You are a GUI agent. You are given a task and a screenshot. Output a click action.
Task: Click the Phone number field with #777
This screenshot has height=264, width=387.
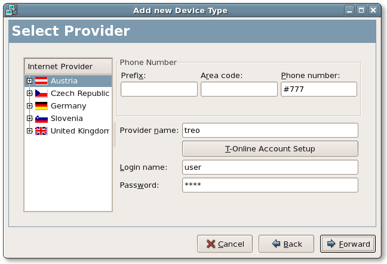click(319, 89)
